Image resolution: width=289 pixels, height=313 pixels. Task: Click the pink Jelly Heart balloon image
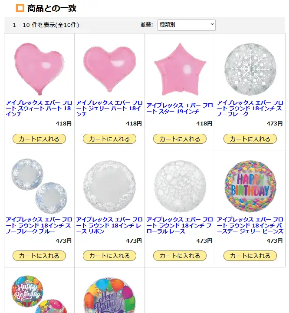110,69
